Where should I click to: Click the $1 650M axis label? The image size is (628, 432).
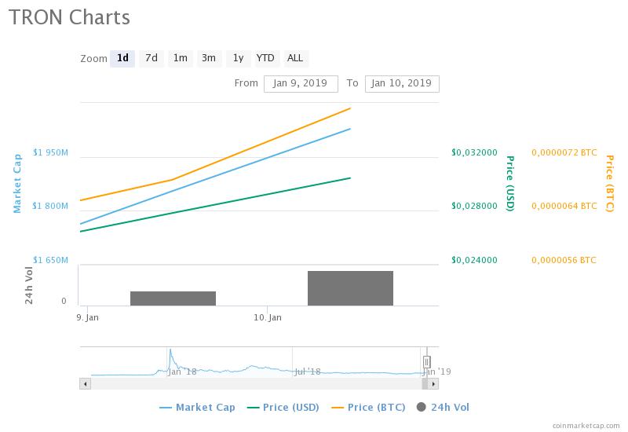point(50,260)
